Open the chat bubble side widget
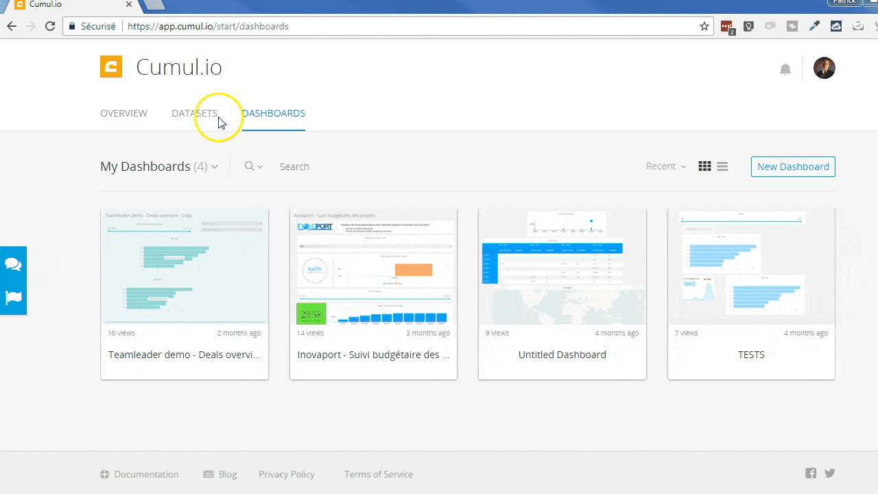The height and width of the screenshot is (494, 878). point(13,264)
